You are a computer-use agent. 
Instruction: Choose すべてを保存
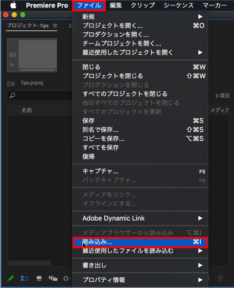pyautogui.click(x=140, y=148)
